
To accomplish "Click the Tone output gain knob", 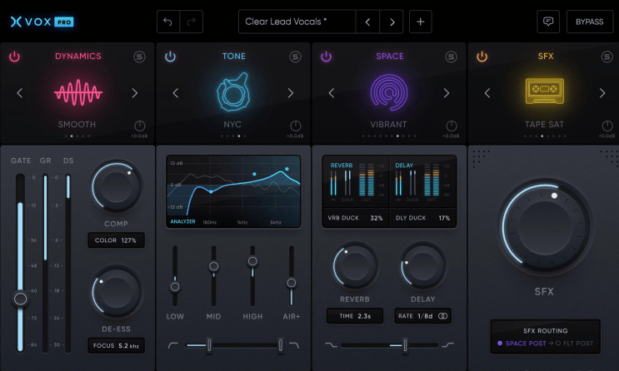I will pyautogui.click(x=296, y=126).
